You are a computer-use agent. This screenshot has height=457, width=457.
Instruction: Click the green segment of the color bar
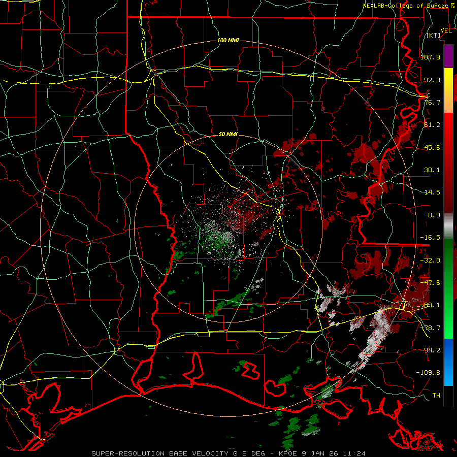pyautogui.click(x=448, y=288)
